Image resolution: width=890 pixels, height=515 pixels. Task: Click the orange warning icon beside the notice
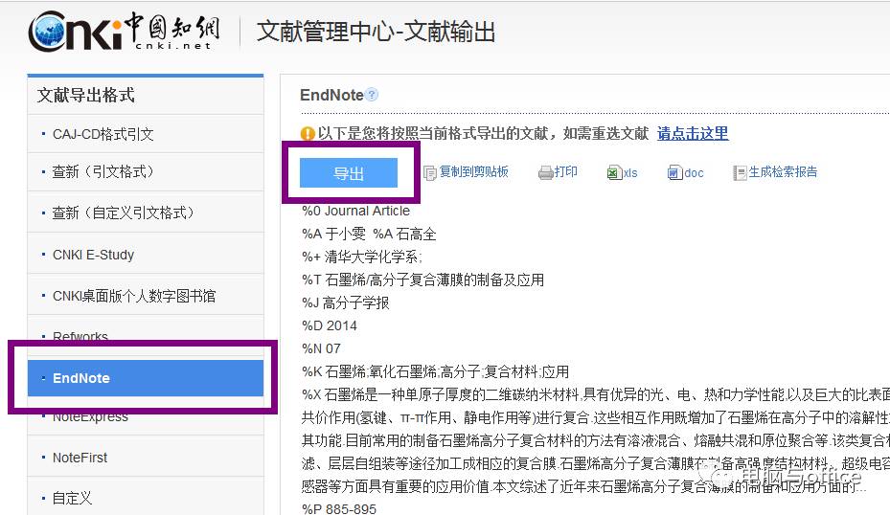[308, 134]
